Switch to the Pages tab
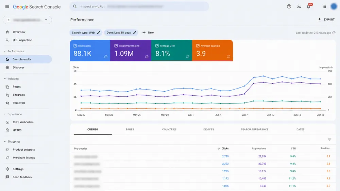 tap(130, 129)
